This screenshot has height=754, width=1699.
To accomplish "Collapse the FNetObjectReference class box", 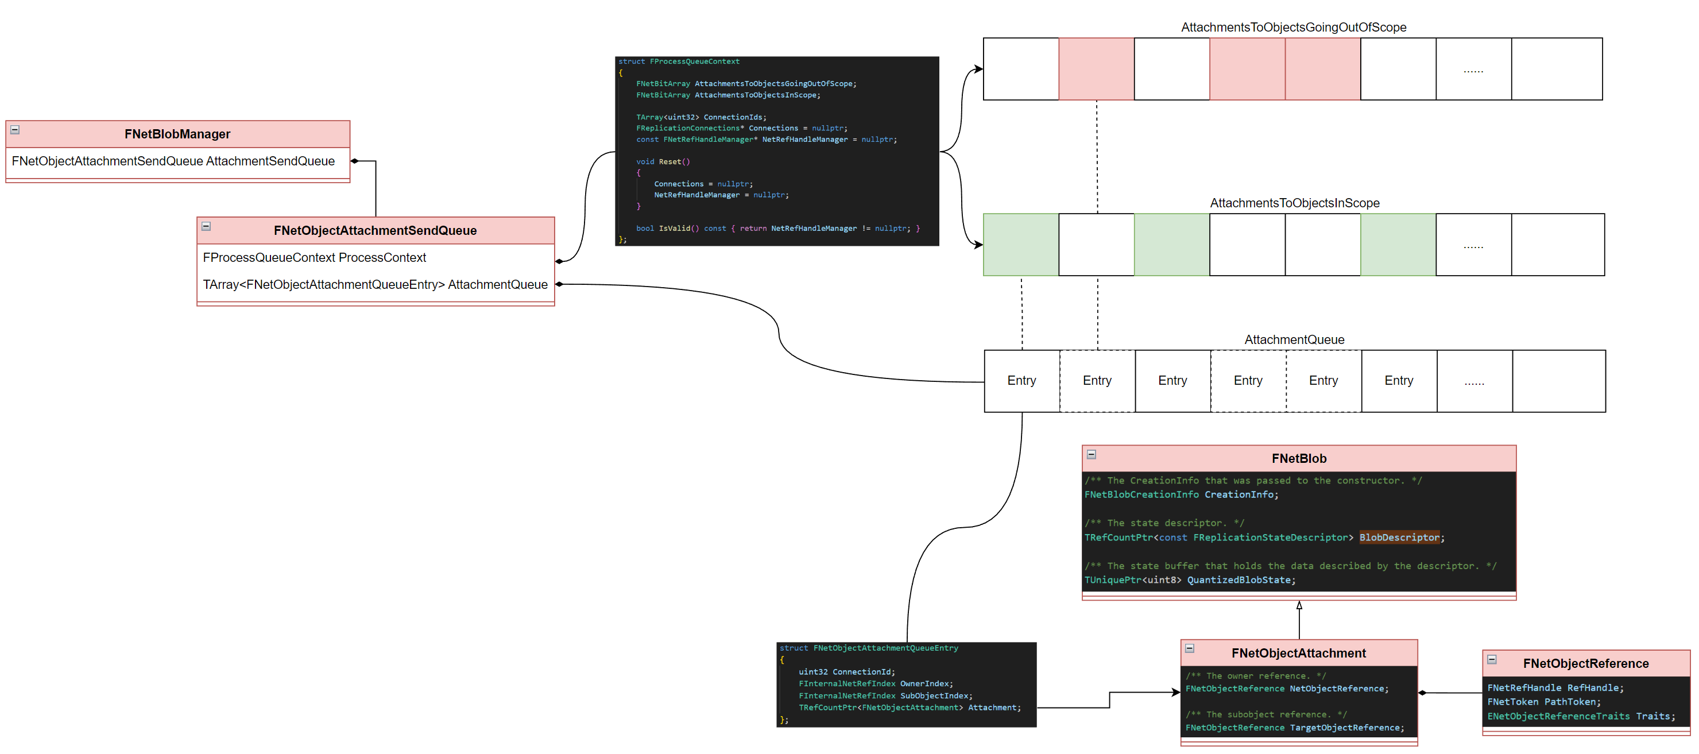I will click(1492, 660).
